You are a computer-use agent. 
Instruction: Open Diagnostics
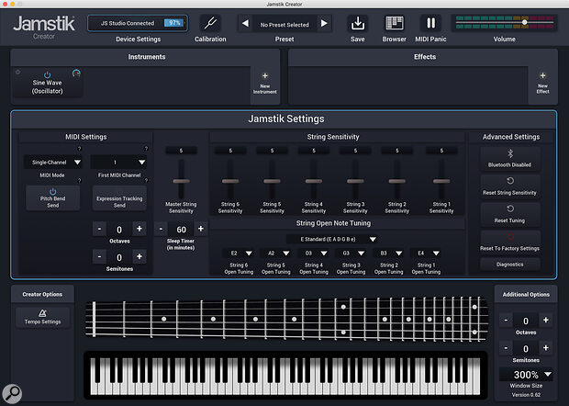[x=510, y=264]
